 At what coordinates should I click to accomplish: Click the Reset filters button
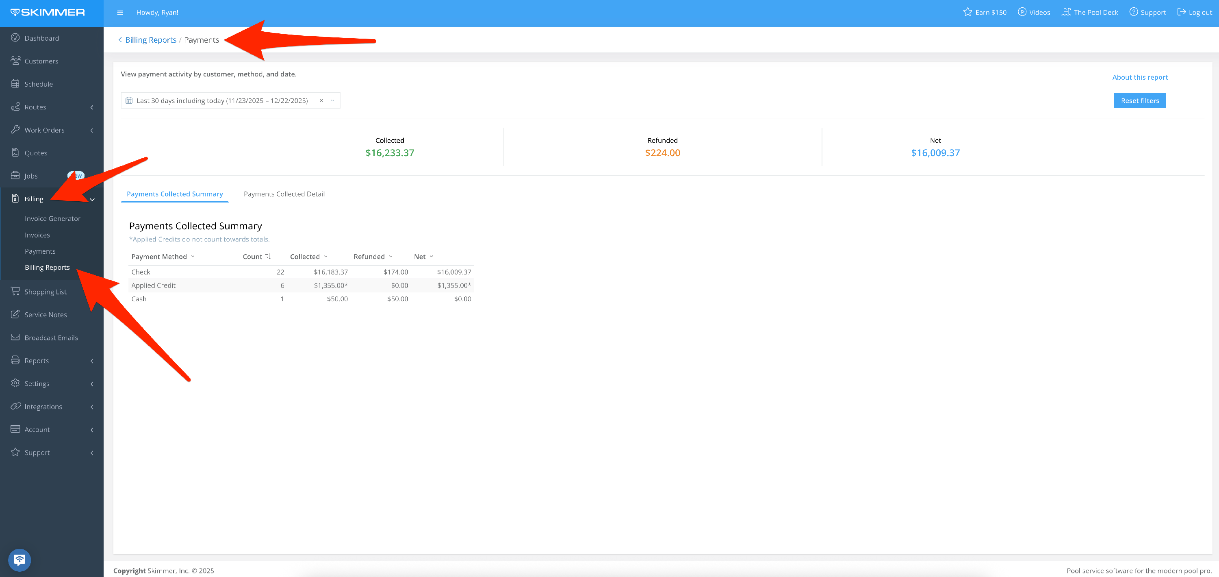(1139, 100)
